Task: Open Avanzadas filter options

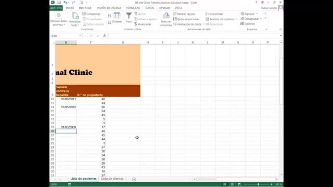Action: (143, 24)
